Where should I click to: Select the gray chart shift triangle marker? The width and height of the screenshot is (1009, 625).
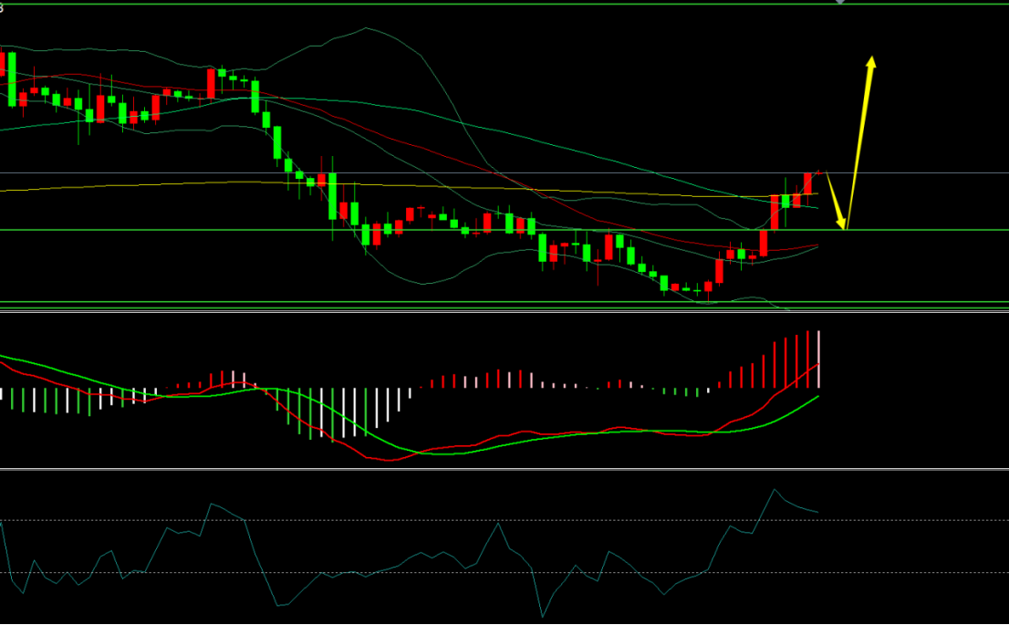[x=839, y=2]
